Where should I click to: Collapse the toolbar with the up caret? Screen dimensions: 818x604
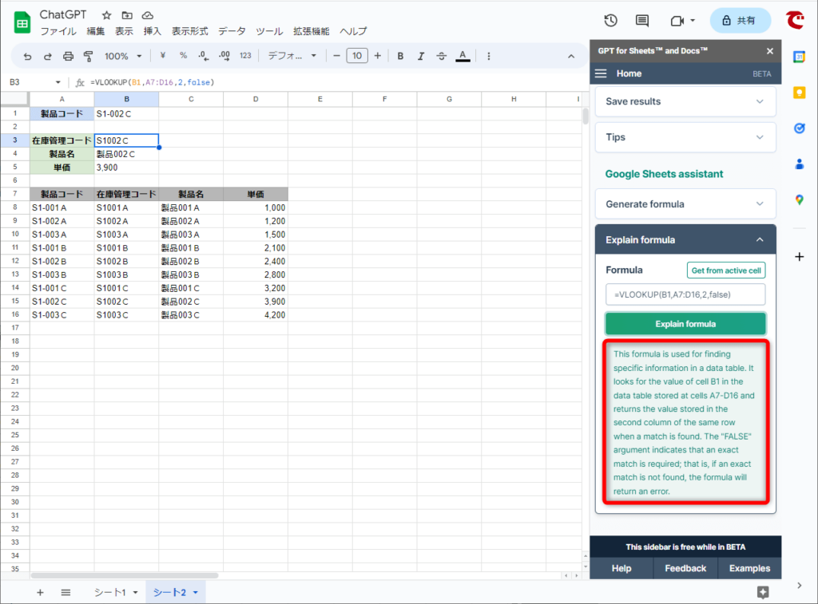(571, 57)
